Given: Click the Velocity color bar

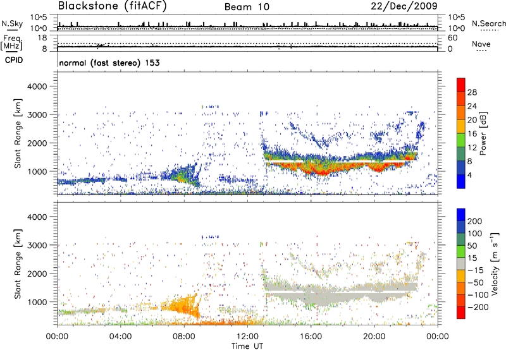Looking at the screenshot, I should tap(461, 263).
